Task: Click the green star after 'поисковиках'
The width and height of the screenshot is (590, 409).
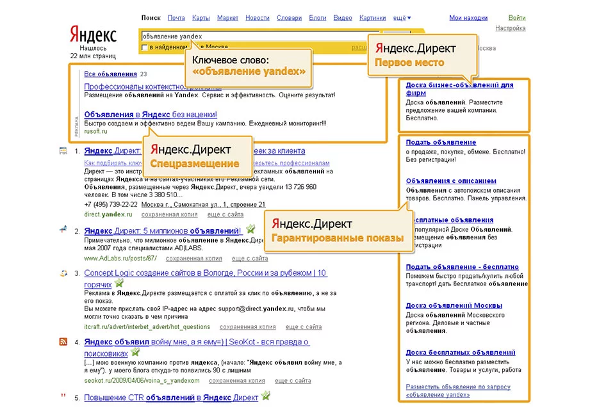Action: click(x=135, y=352)
